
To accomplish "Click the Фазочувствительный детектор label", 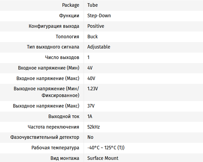I will click(45, 137).
